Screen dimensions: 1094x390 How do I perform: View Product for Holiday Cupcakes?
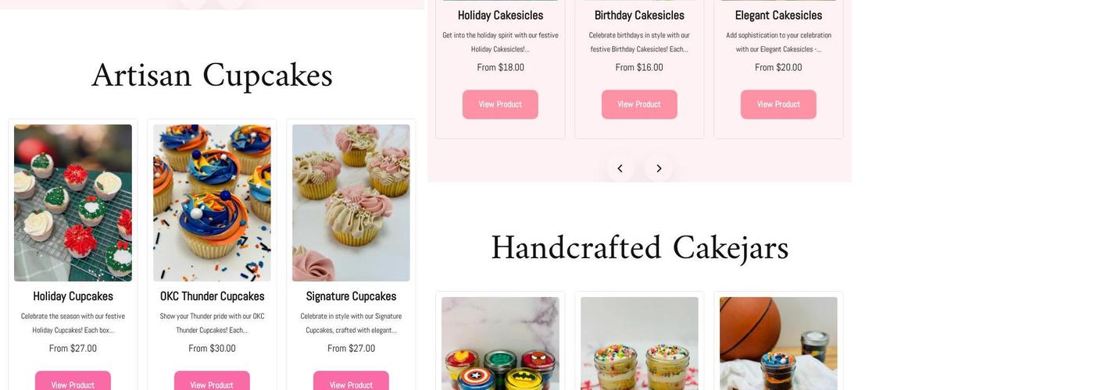click(x=73, y=382)
